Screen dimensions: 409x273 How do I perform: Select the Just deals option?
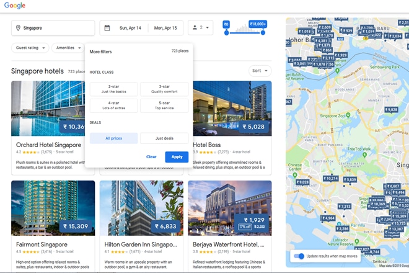click(164, 138)
